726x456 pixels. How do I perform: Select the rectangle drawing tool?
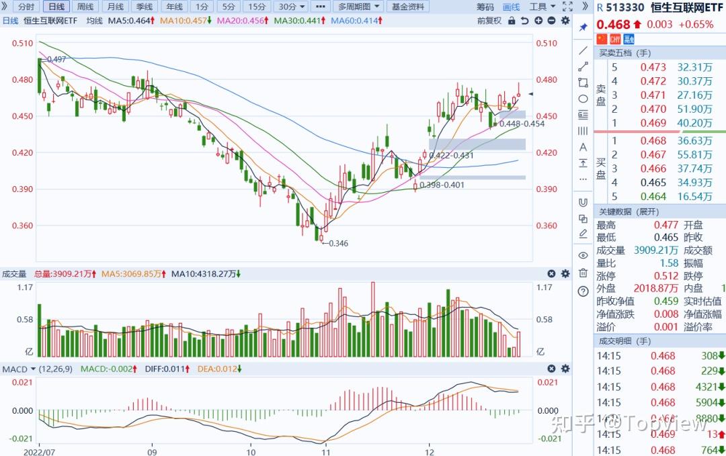[583, 83]
